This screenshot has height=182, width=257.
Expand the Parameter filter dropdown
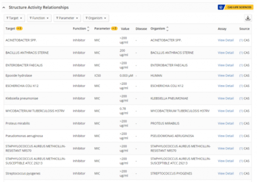click(x=67, y=18)
